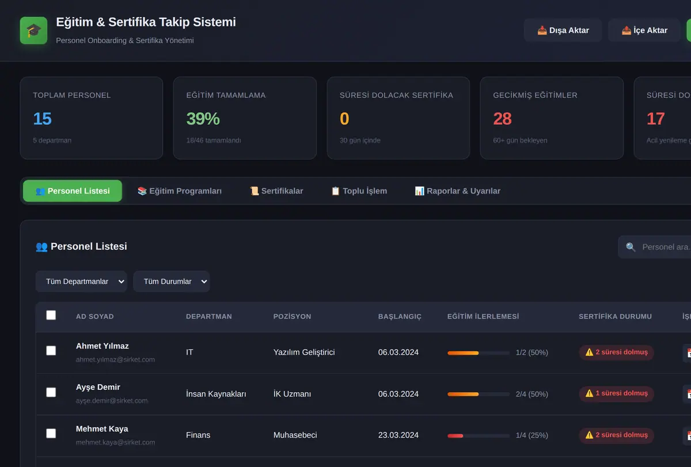
Task: Select the Ahmet Yılmaz row checkbox
Action: click(x=51, y=351)
